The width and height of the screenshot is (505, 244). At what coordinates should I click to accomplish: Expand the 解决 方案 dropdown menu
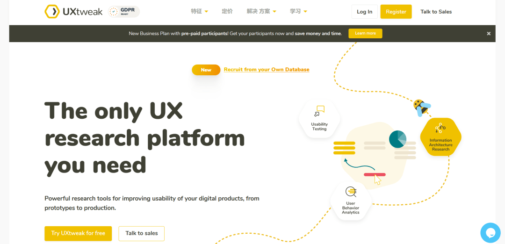[x=261, y=12]
